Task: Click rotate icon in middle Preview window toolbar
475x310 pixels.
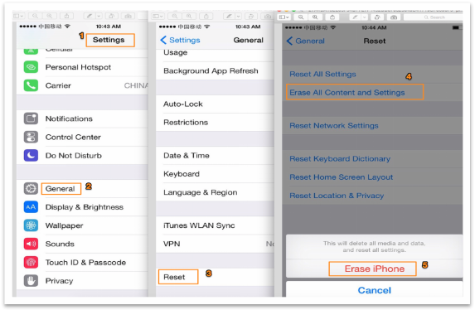Action: (x=251, y=16)
